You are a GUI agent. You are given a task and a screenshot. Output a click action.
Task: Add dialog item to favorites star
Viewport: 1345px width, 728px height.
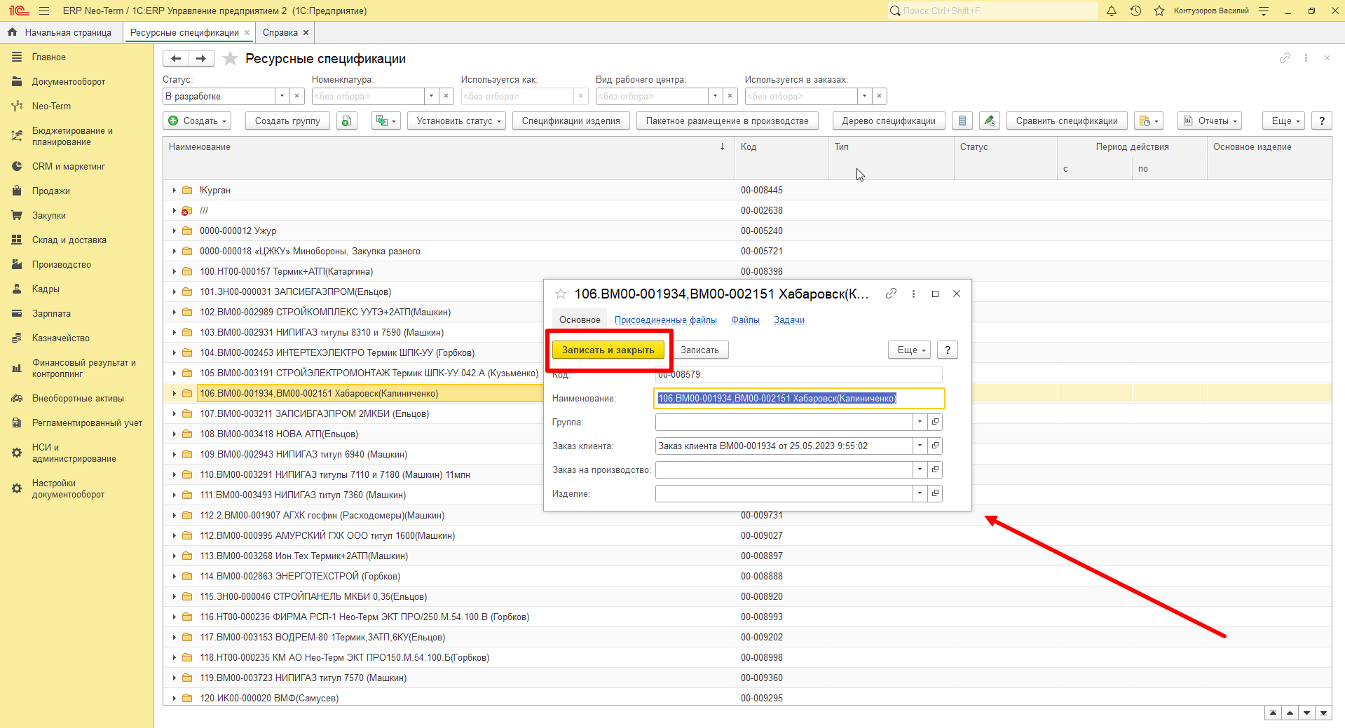coord(561,294)
